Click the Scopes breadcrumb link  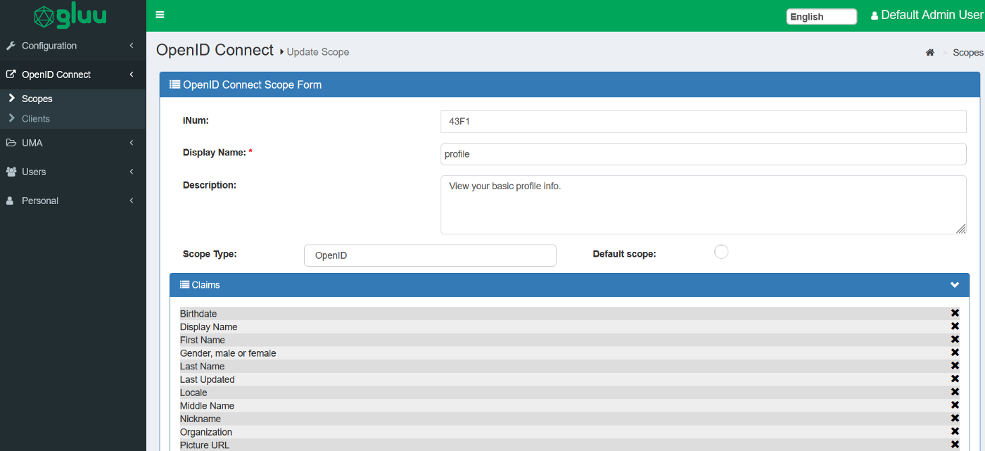pyautogui.click(x=968, y=53)
